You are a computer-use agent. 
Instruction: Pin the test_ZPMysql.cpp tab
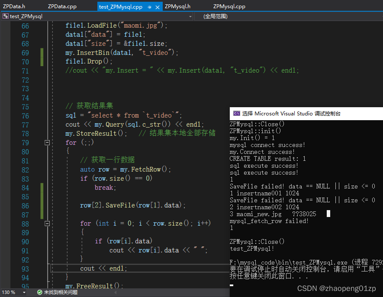[149, 7]
